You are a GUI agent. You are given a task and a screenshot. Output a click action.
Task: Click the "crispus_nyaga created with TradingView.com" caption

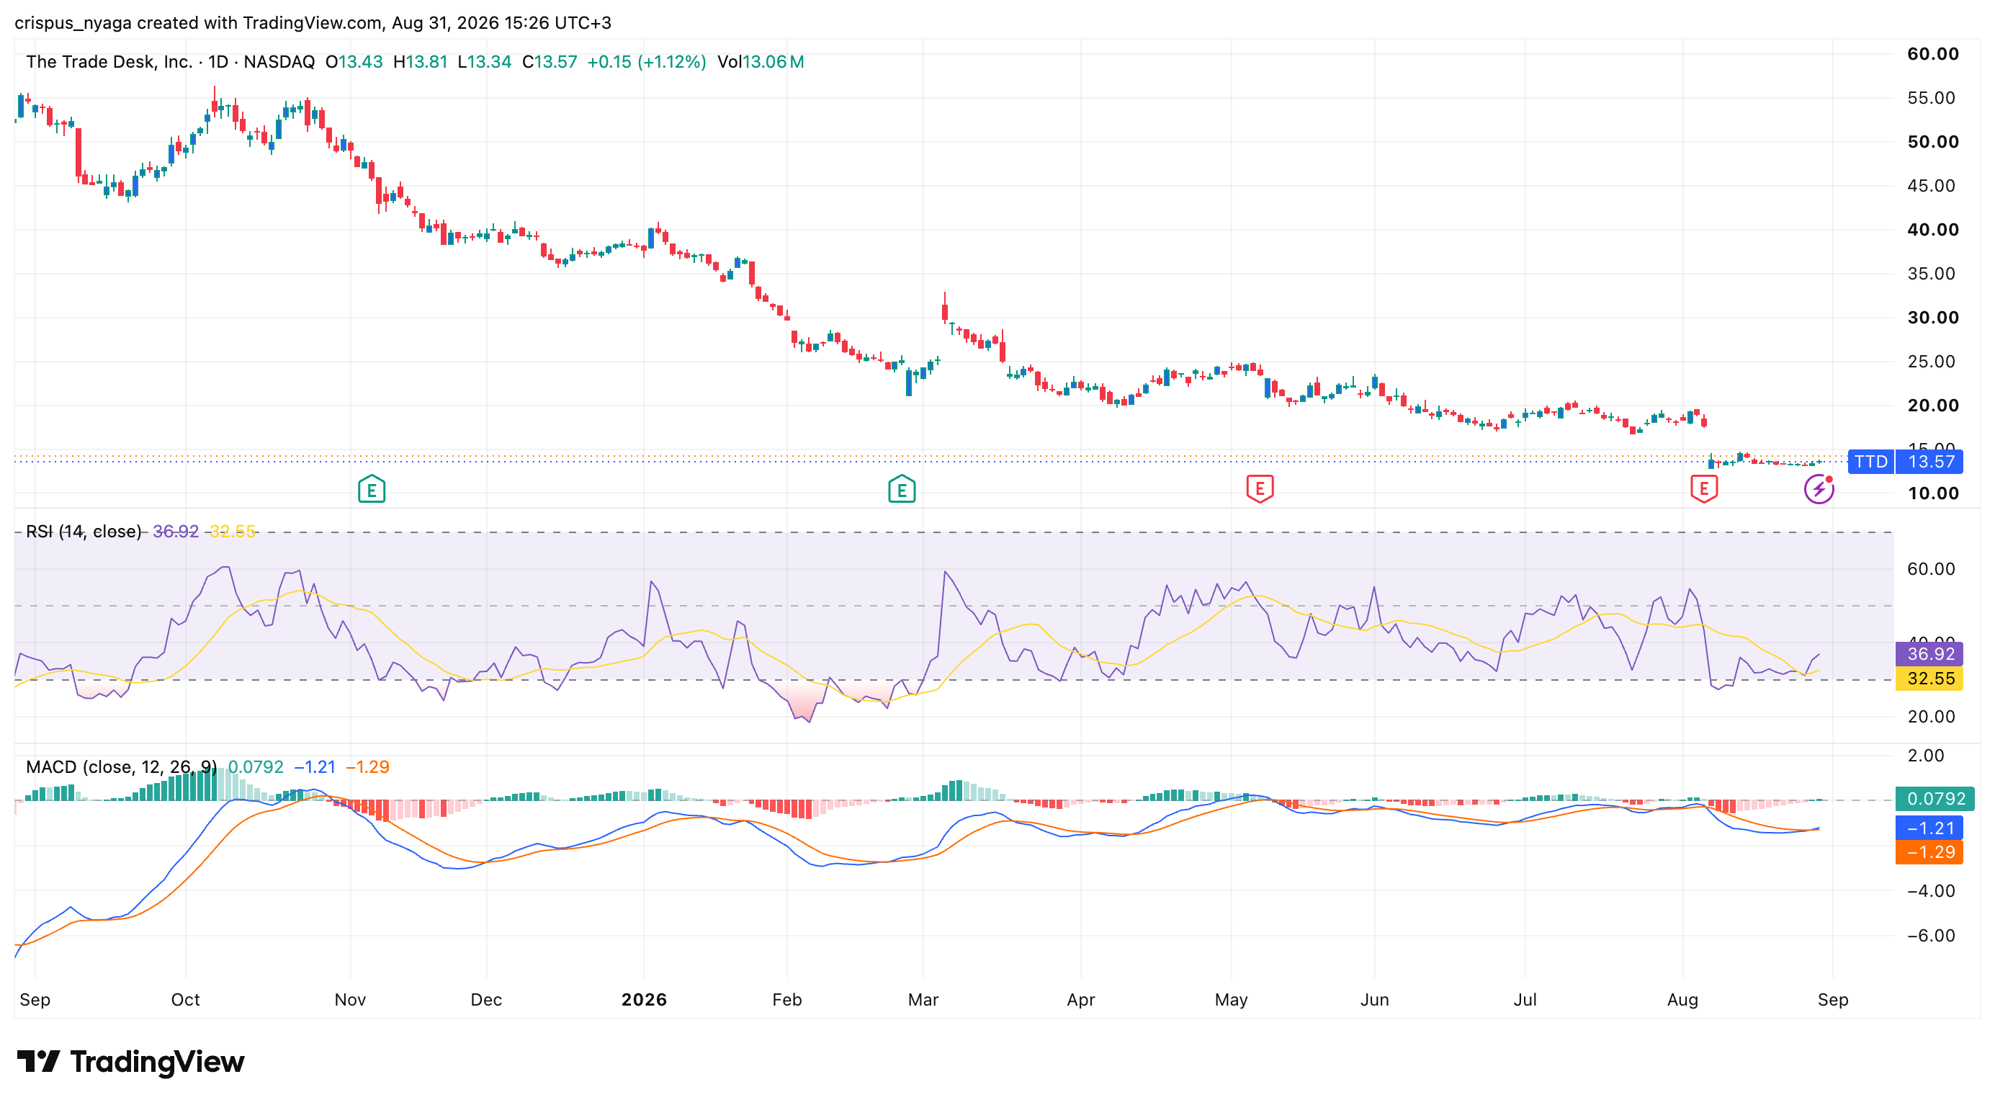pyautogui.click(x=198, y=22)
